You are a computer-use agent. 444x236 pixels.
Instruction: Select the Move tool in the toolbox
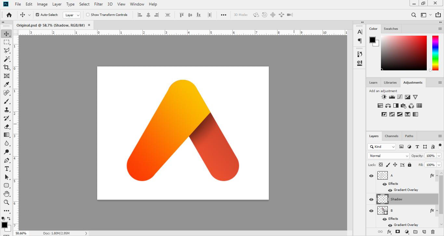pyautogui.click(x=6, y=34)
